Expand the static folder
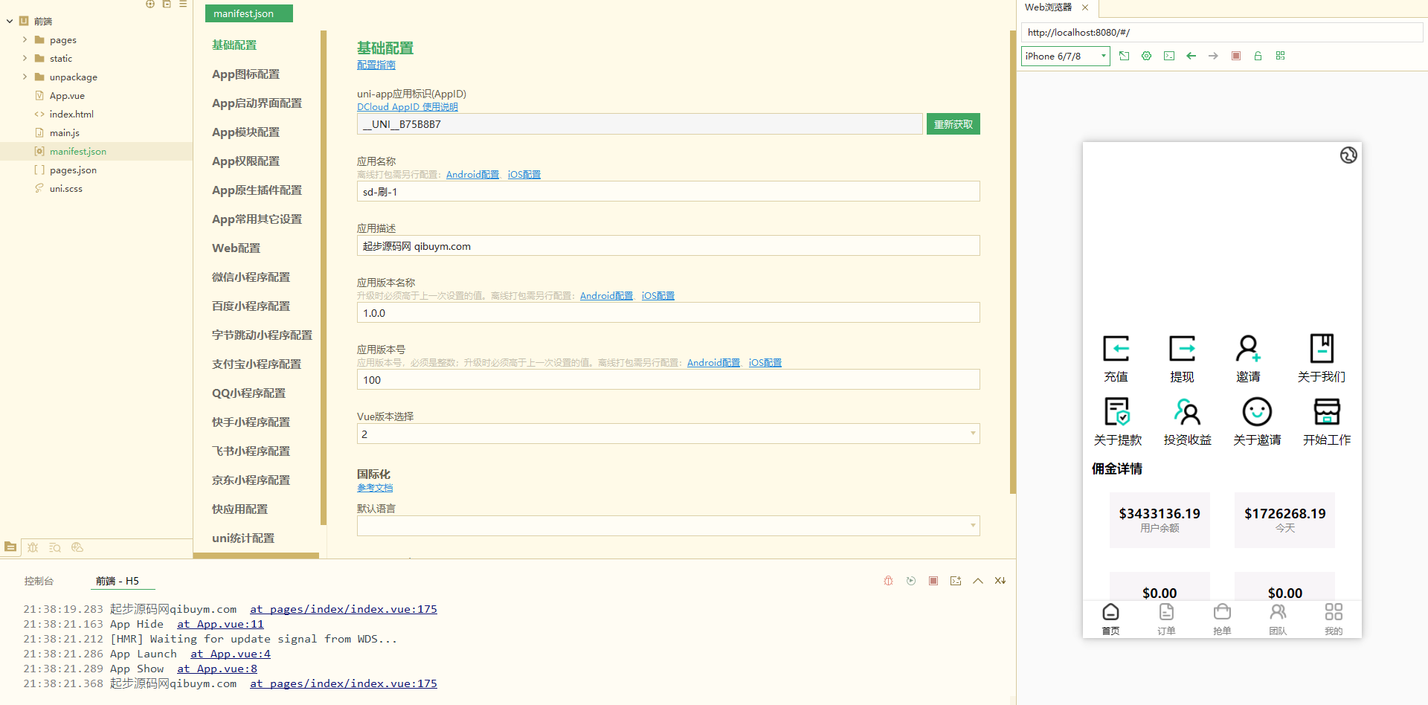Image resolution: width=1428 pixels, height=705 pixels. tap(25, 58)
